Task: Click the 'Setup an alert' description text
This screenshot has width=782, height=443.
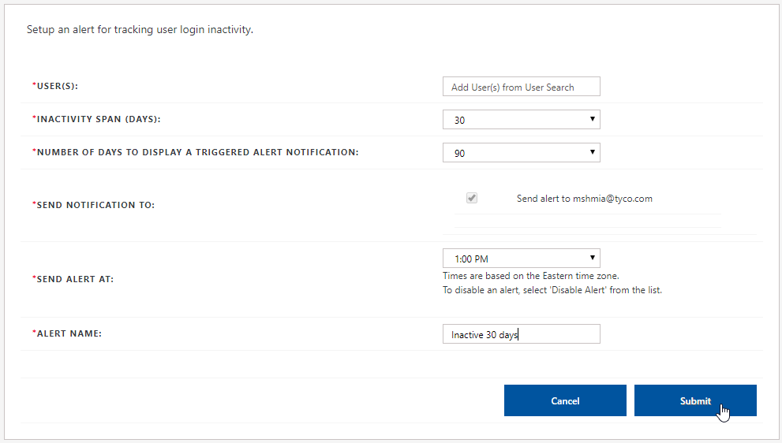Action: (x=140, y=31)
